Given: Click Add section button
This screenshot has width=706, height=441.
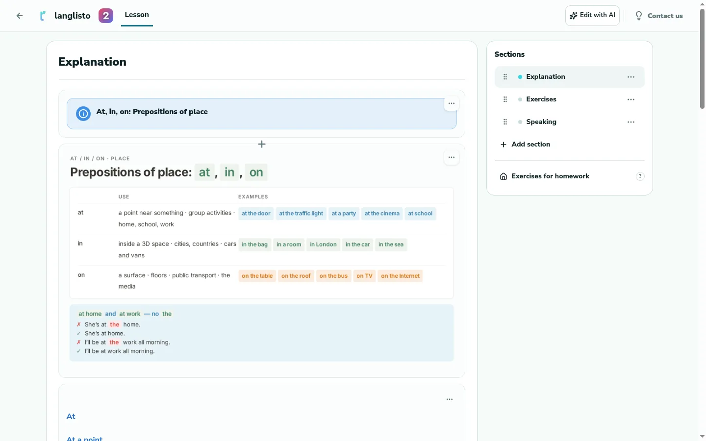Looking at the screenshot, I should point(525,145).
